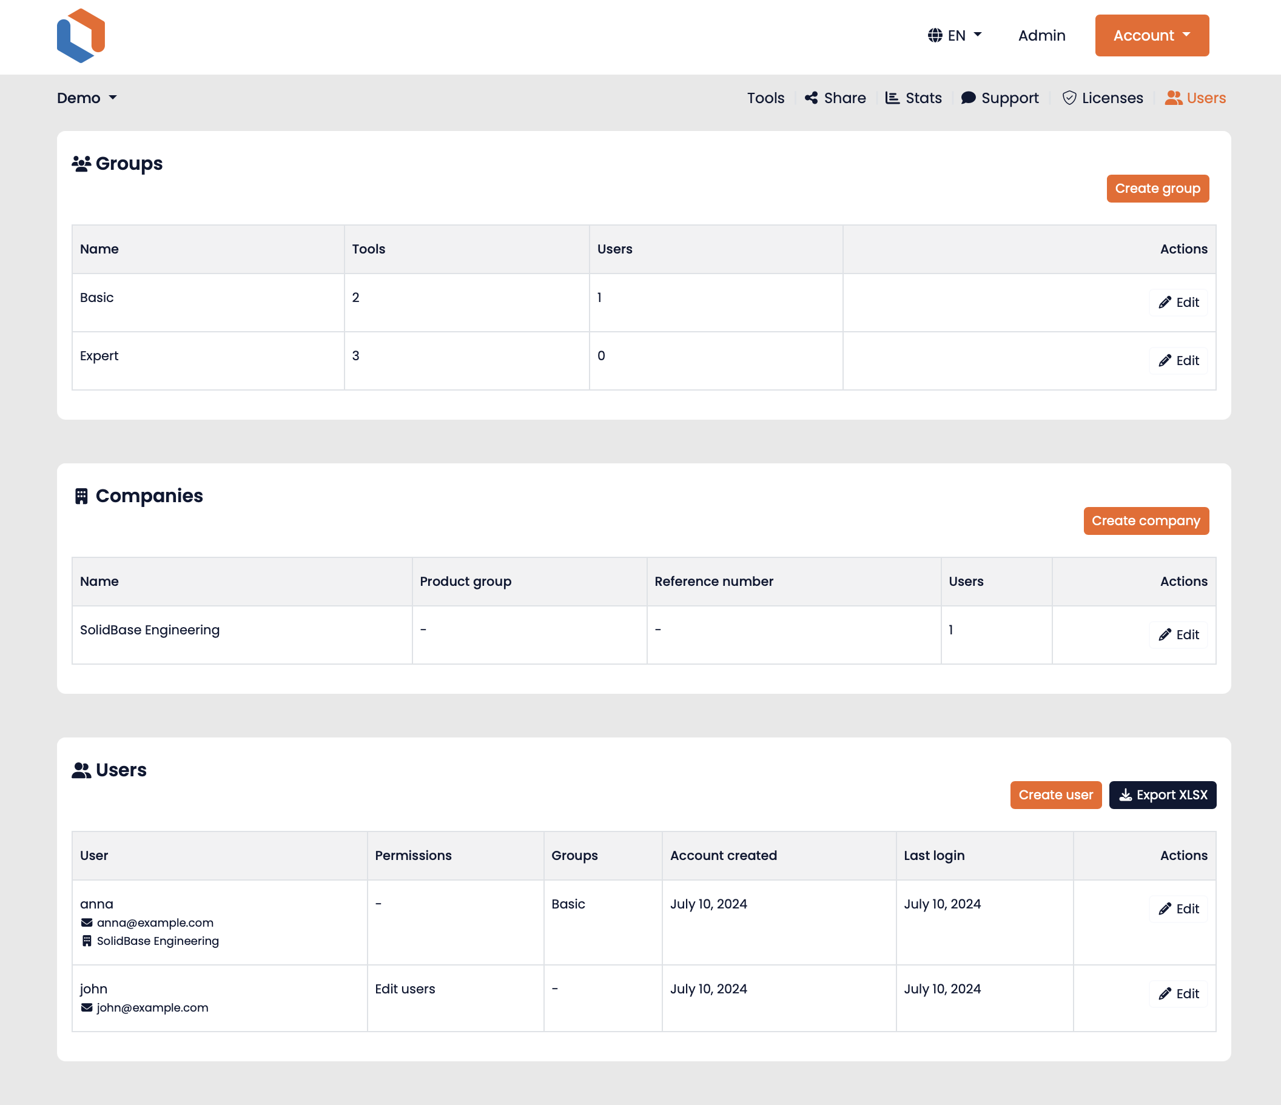Open the Licenses page
The width and height of the screenshot is (1281, 1105).
click(1103, 98)
